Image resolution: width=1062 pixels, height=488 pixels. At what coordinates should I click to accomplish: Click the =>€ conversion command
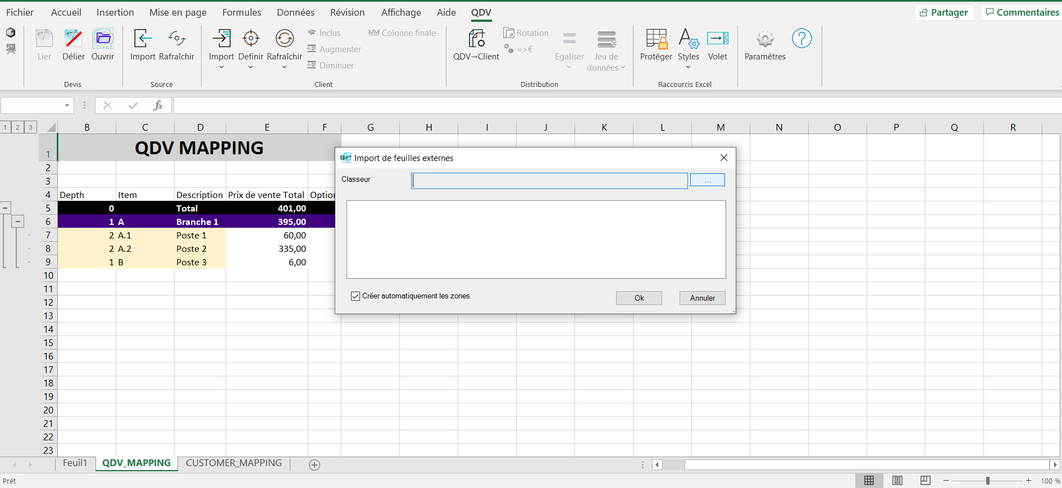pos(518,49)
